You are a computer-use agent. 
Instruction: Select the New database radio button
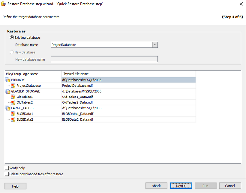pos(12,52)
